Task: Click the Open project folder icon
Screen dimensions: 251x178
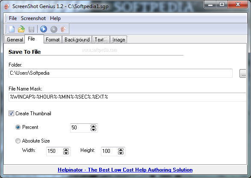Action: [x=21, y=29]
